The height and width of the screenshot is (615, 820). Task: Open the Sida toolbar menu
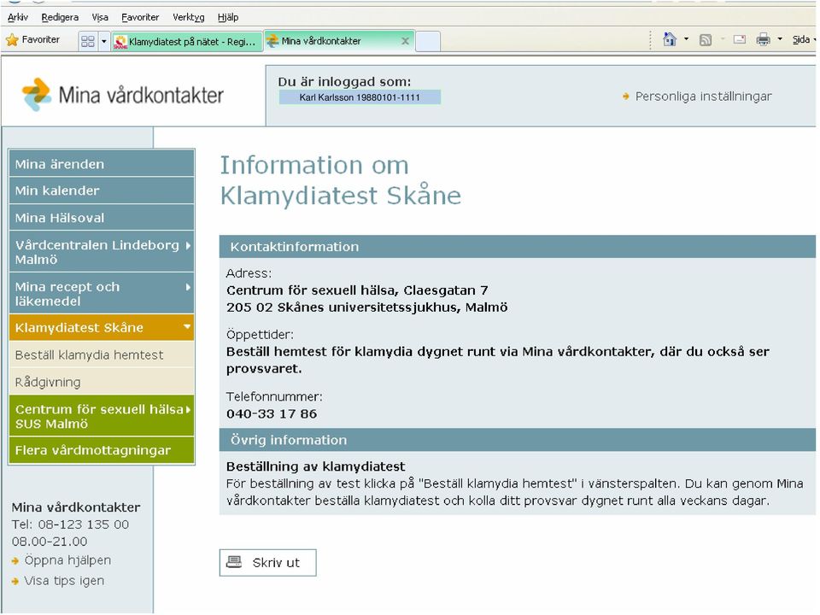[x=803, y=40]
